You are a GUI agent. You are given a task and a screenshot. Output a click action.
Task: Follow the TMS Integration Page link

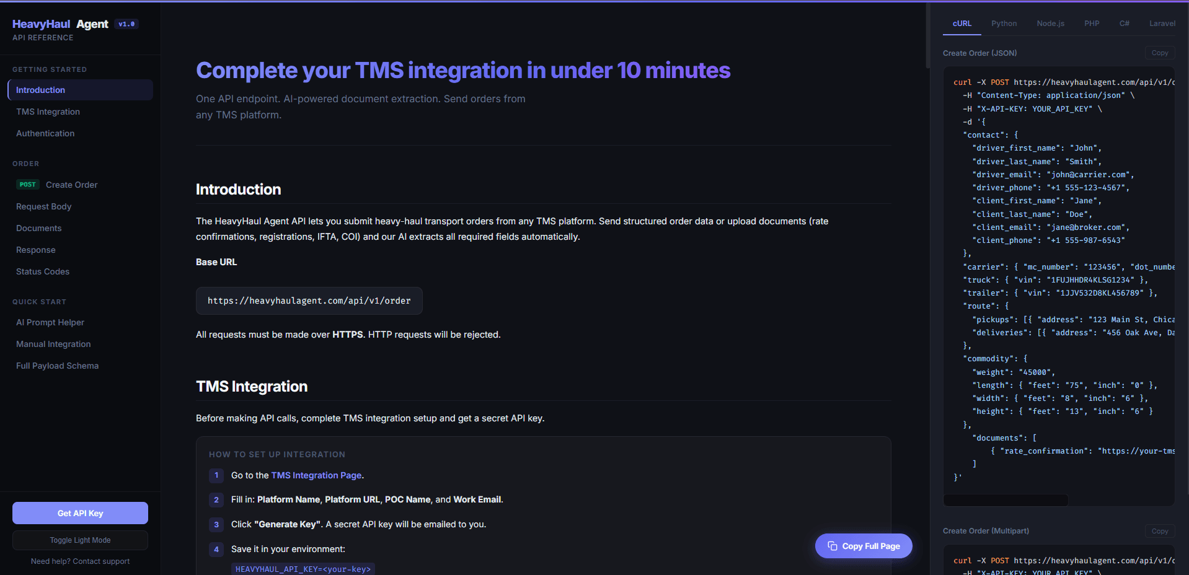316,475
